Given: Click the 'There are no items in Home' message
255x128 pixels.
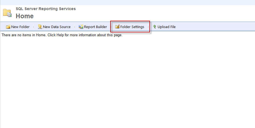Looking at the screenshot, I should [x=62, y=35].
